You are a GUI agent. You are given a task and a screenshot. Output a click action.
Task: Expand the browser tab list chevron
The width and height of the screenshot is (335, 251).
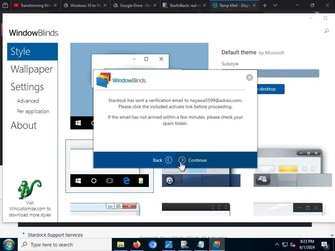275,5
